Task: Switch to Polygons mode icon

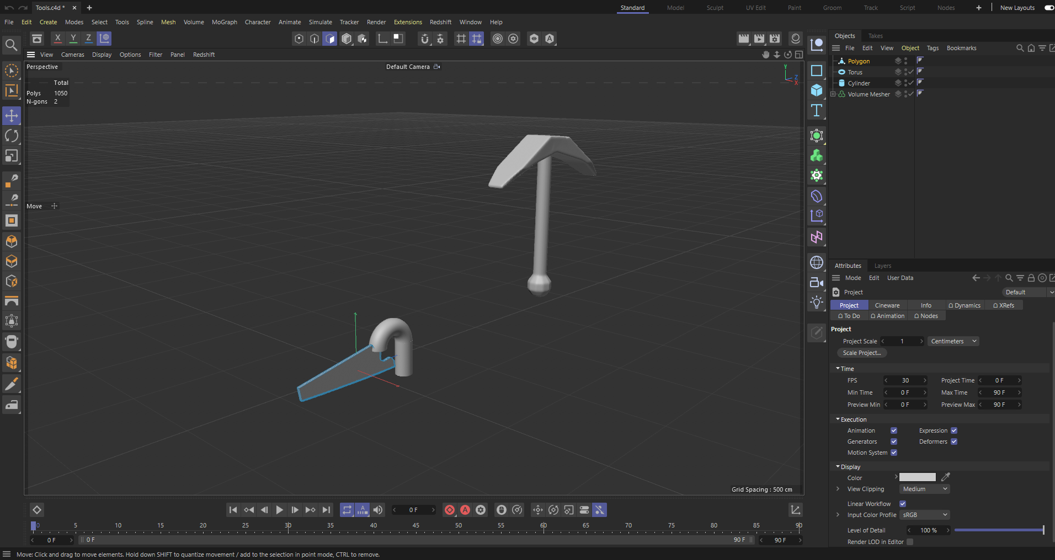Action: 330,39
